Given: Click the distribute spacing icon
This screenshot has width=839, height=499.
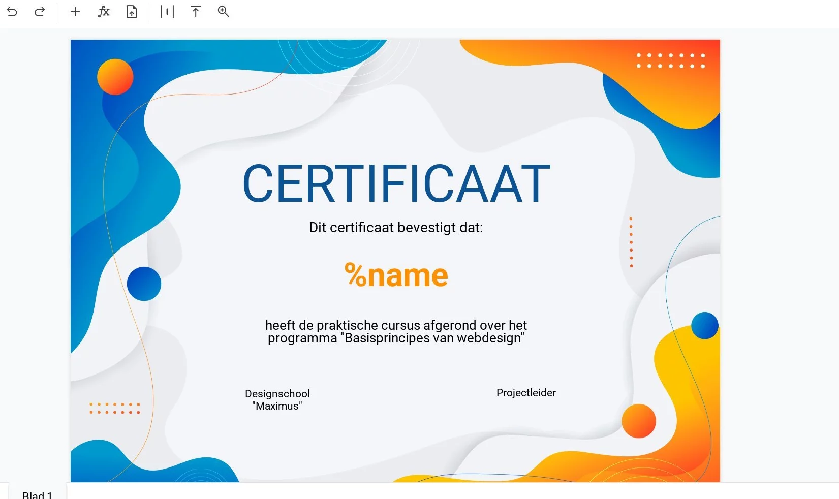Looking at the screenshot, I should click(x=167, y=12).
